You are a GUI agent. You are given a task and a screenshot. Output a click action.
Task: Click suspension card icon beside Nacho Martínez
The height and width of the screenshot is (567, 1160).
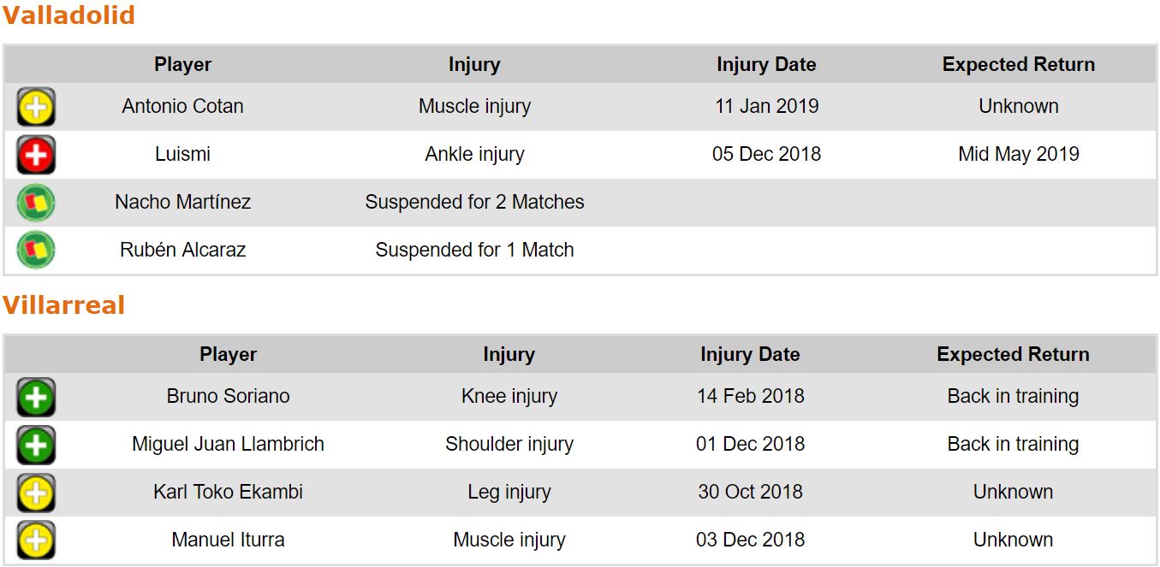36,204
